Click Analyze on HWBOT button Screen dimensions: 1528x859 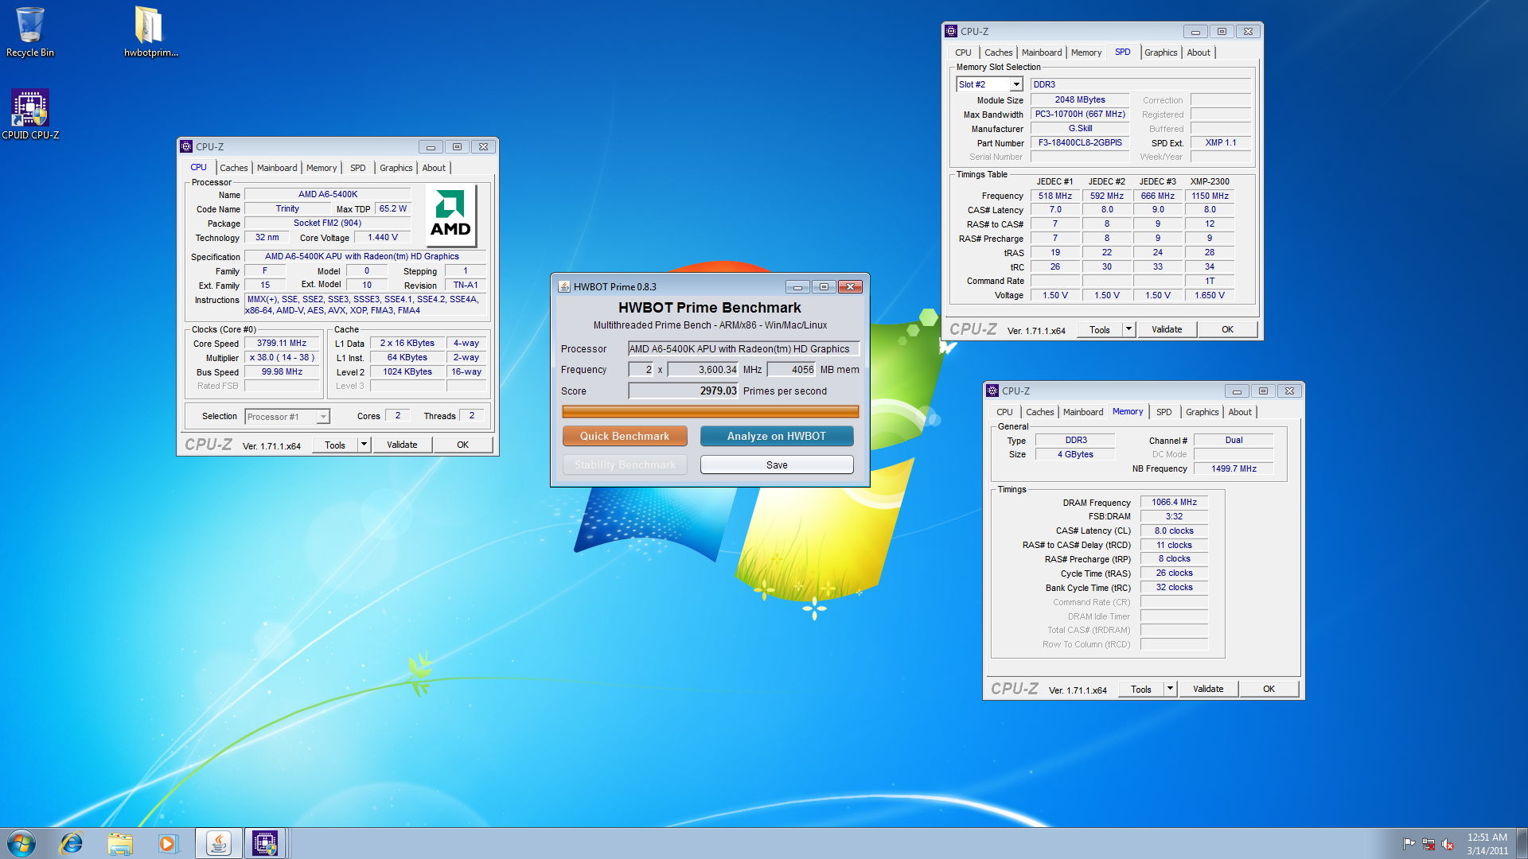point(777,436)
